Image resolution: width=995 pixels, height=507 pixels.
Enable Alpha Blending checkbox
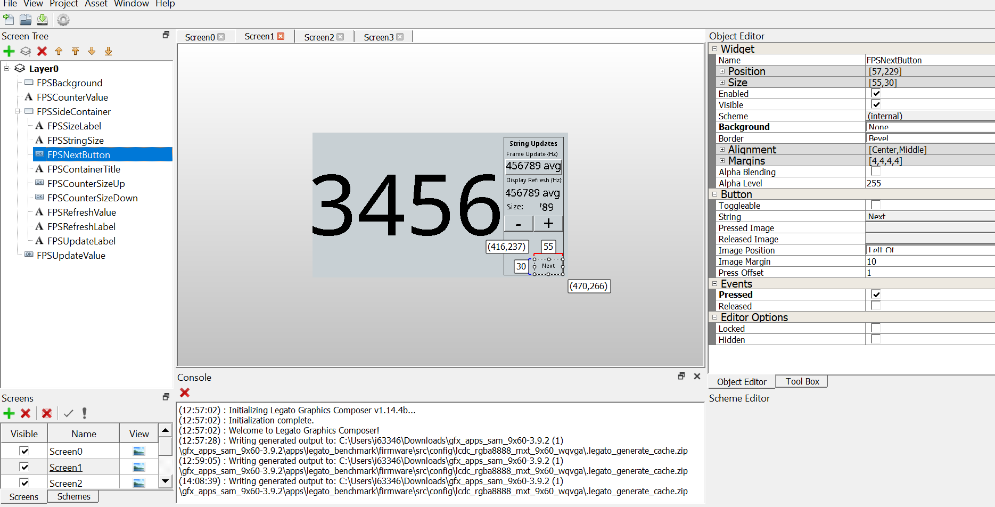[x=876, y=172]
